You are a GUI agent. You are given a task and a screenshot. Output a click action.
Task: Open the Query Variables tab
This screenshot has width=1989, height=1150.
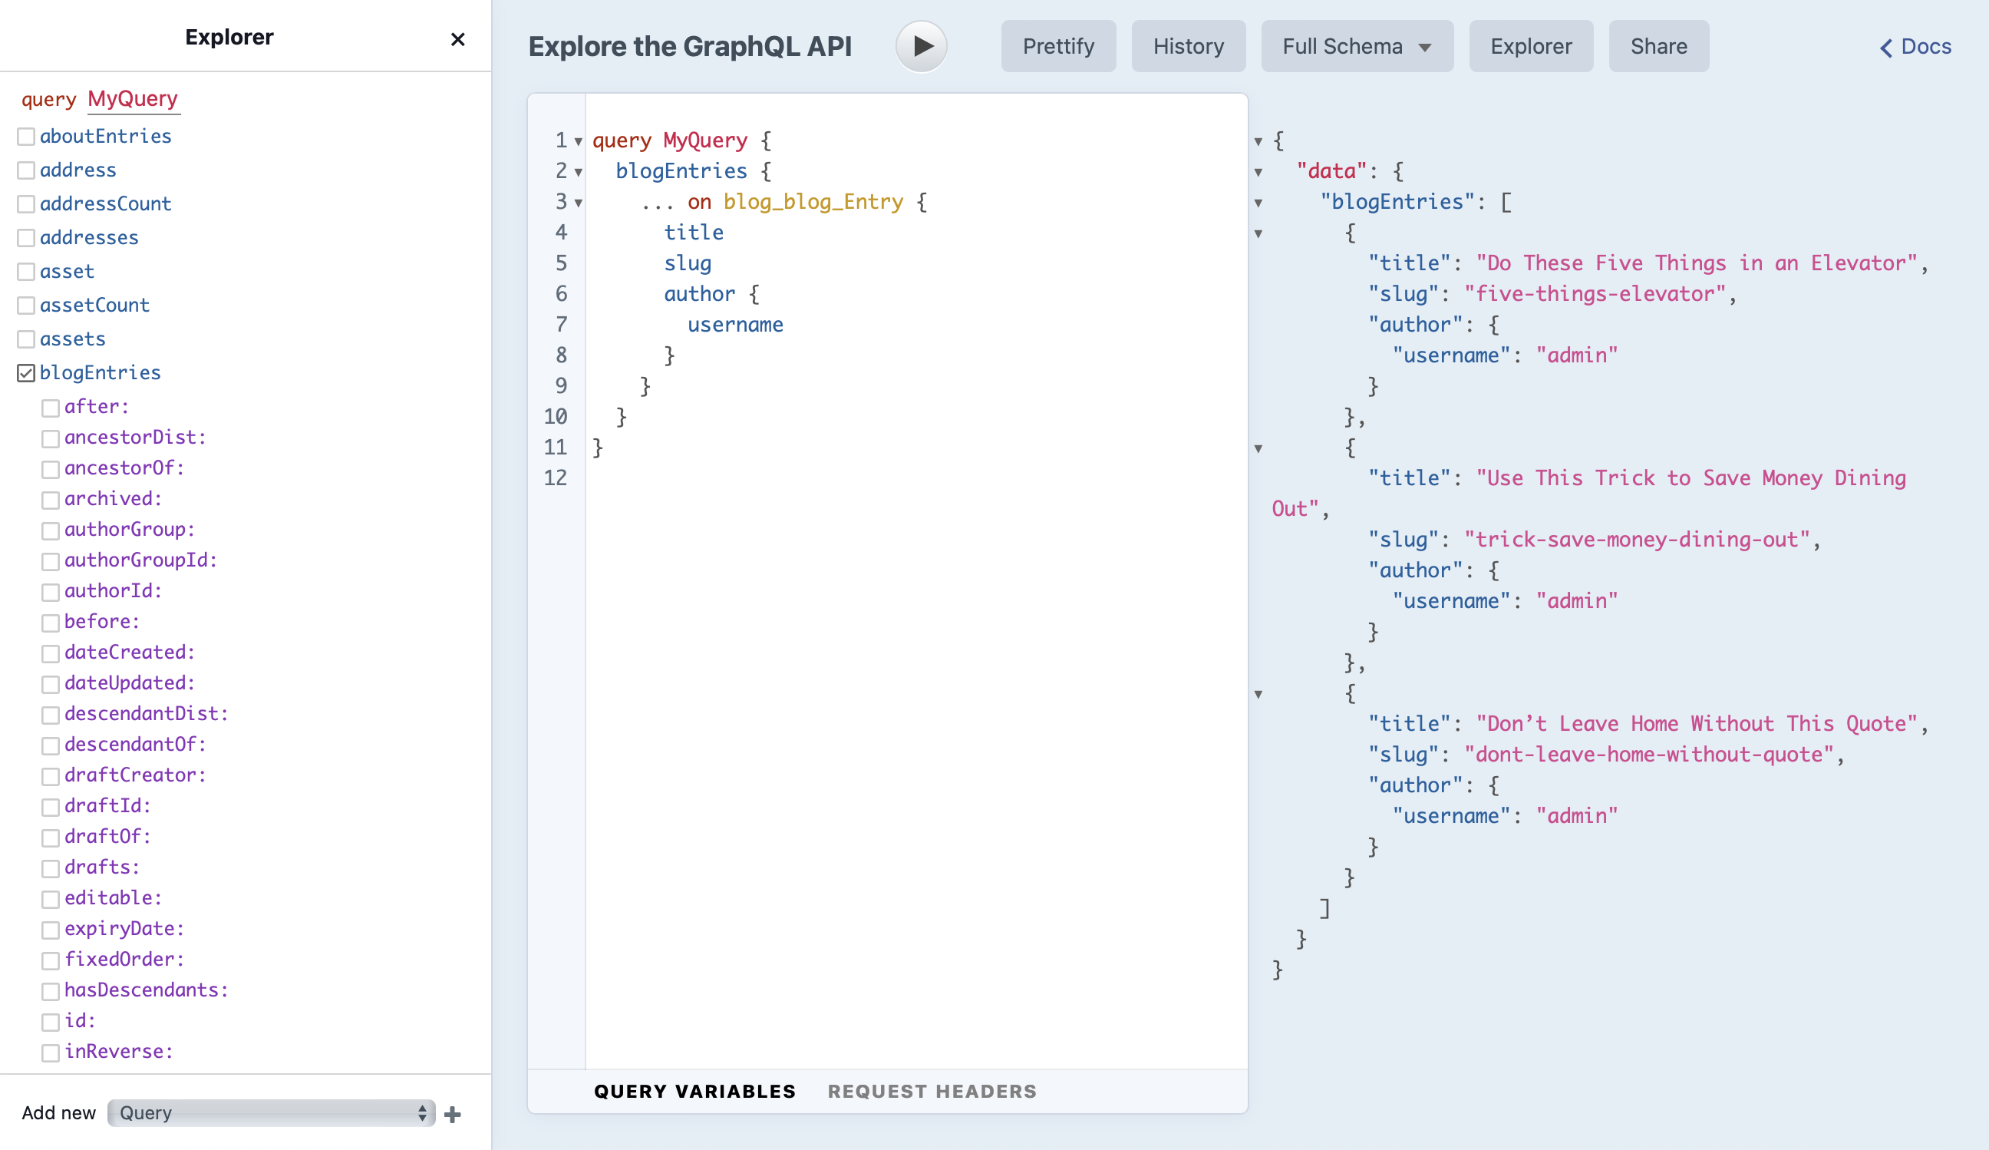point(695,1091)
